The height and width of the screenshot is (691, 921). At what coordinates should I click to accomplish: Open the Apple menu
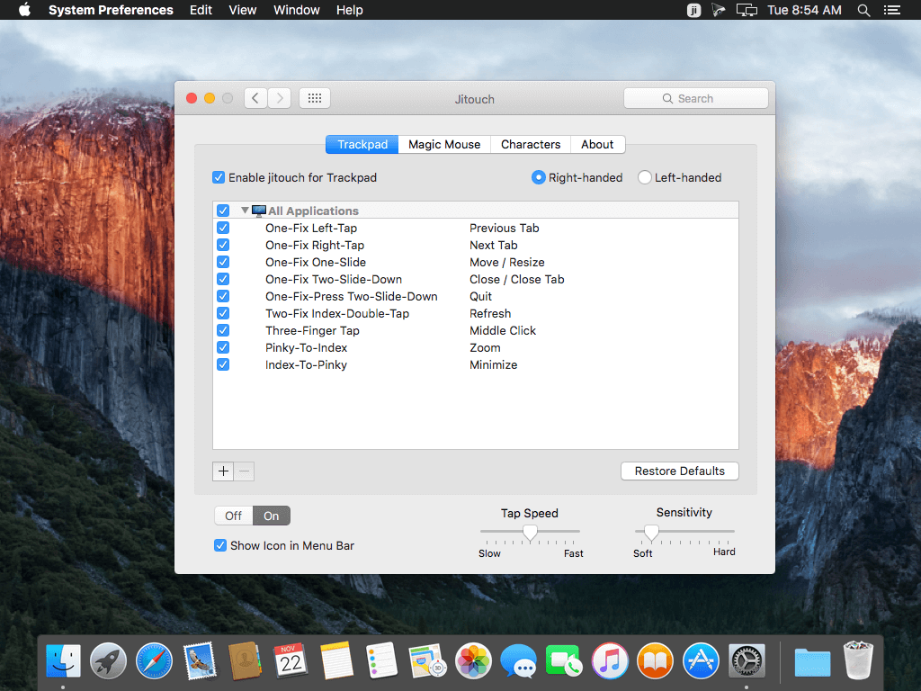pos(24,10)
